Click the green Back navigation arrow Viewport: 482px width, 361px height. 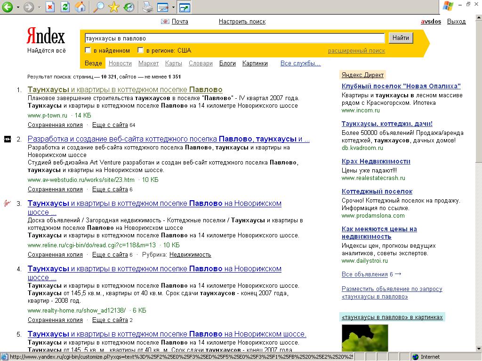click(7, 7)
